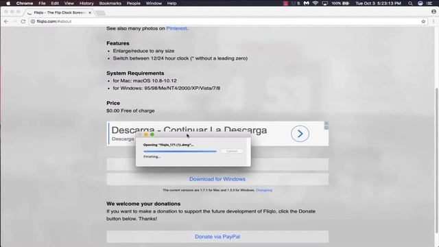Reload the current page

click(x=23, y=21)
